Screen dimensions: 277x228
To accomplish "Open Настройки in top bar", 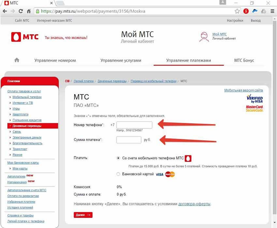I will pos(235,20).
